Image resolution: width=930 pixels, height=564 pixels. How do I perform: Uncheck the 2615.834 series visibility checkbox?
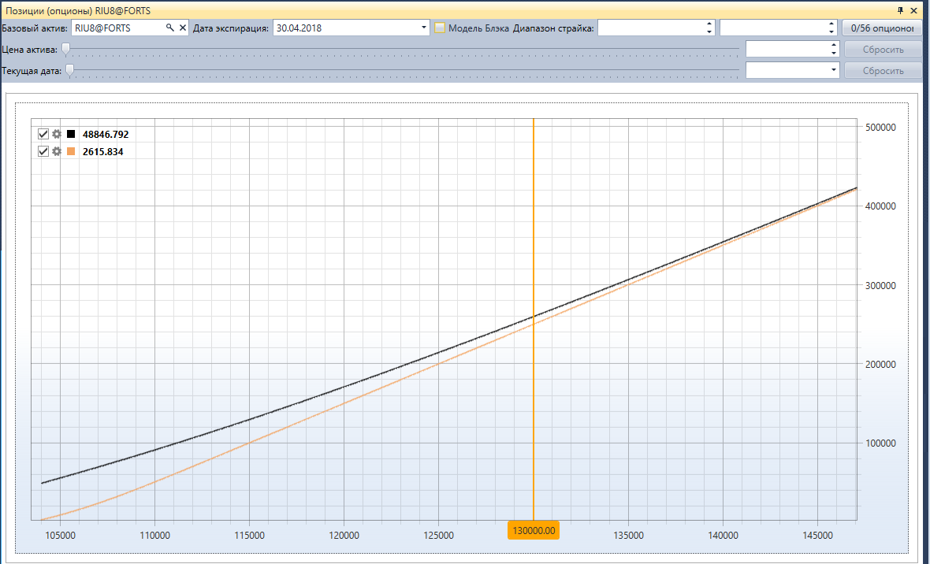[x=43, y=151]
